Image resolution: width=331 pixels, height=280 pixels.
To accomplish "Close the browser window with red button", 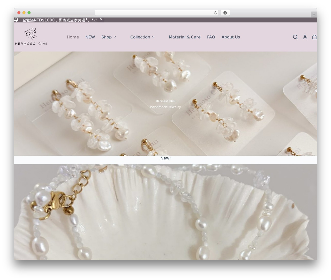I will 19,13.
